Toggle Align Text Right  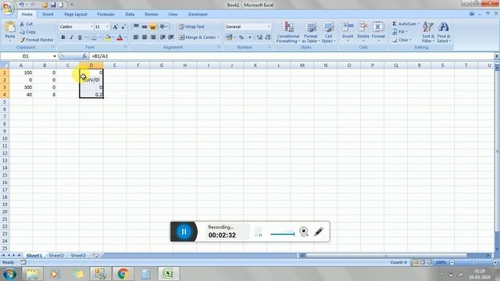[x=153, y=37]
